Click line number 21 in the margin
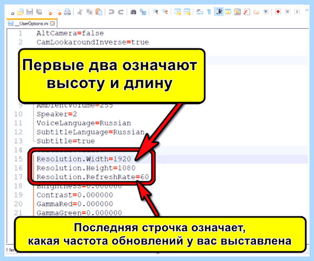 (x=18, y=213)
